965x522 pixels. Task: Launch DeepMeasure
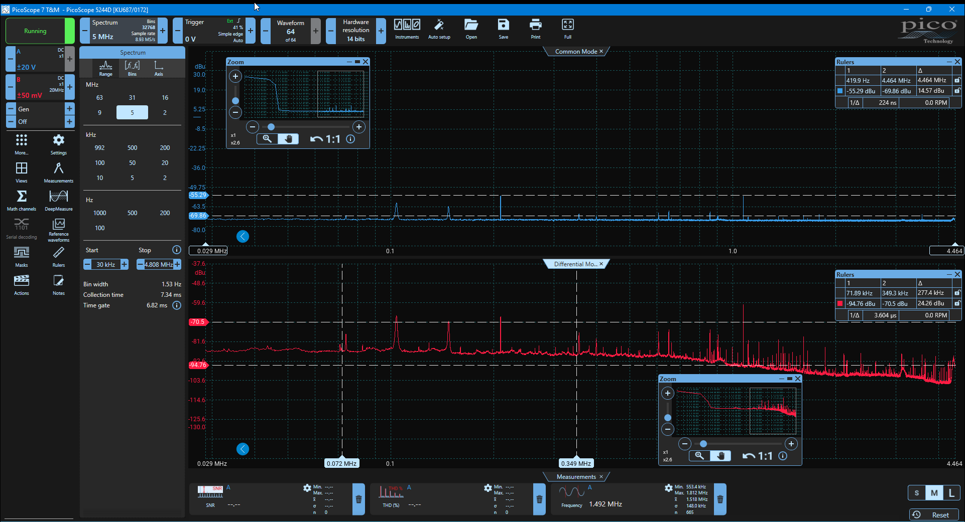[x=59, y=201]
